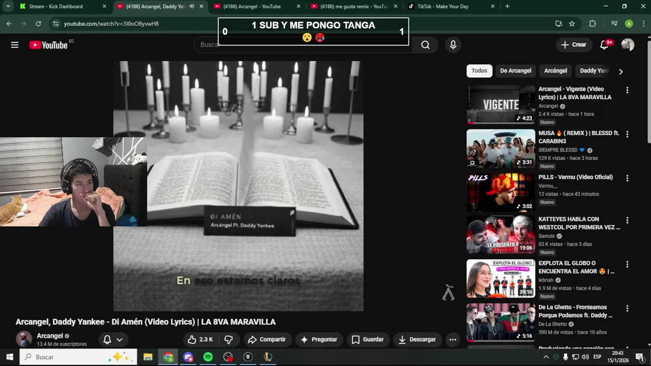Open Windows Start menu
Viewport: 651px width, 366px height.
click(x=9, y=357)
